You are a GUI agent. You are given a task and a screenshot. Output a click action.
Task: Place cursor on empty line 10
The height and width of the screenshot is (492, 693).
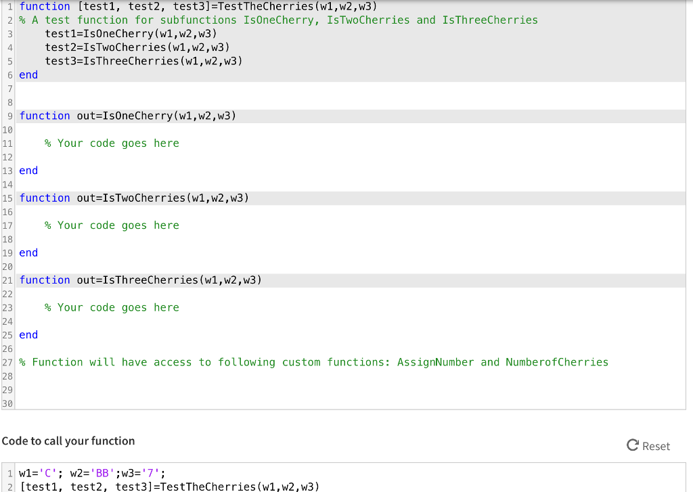[351, 129]
